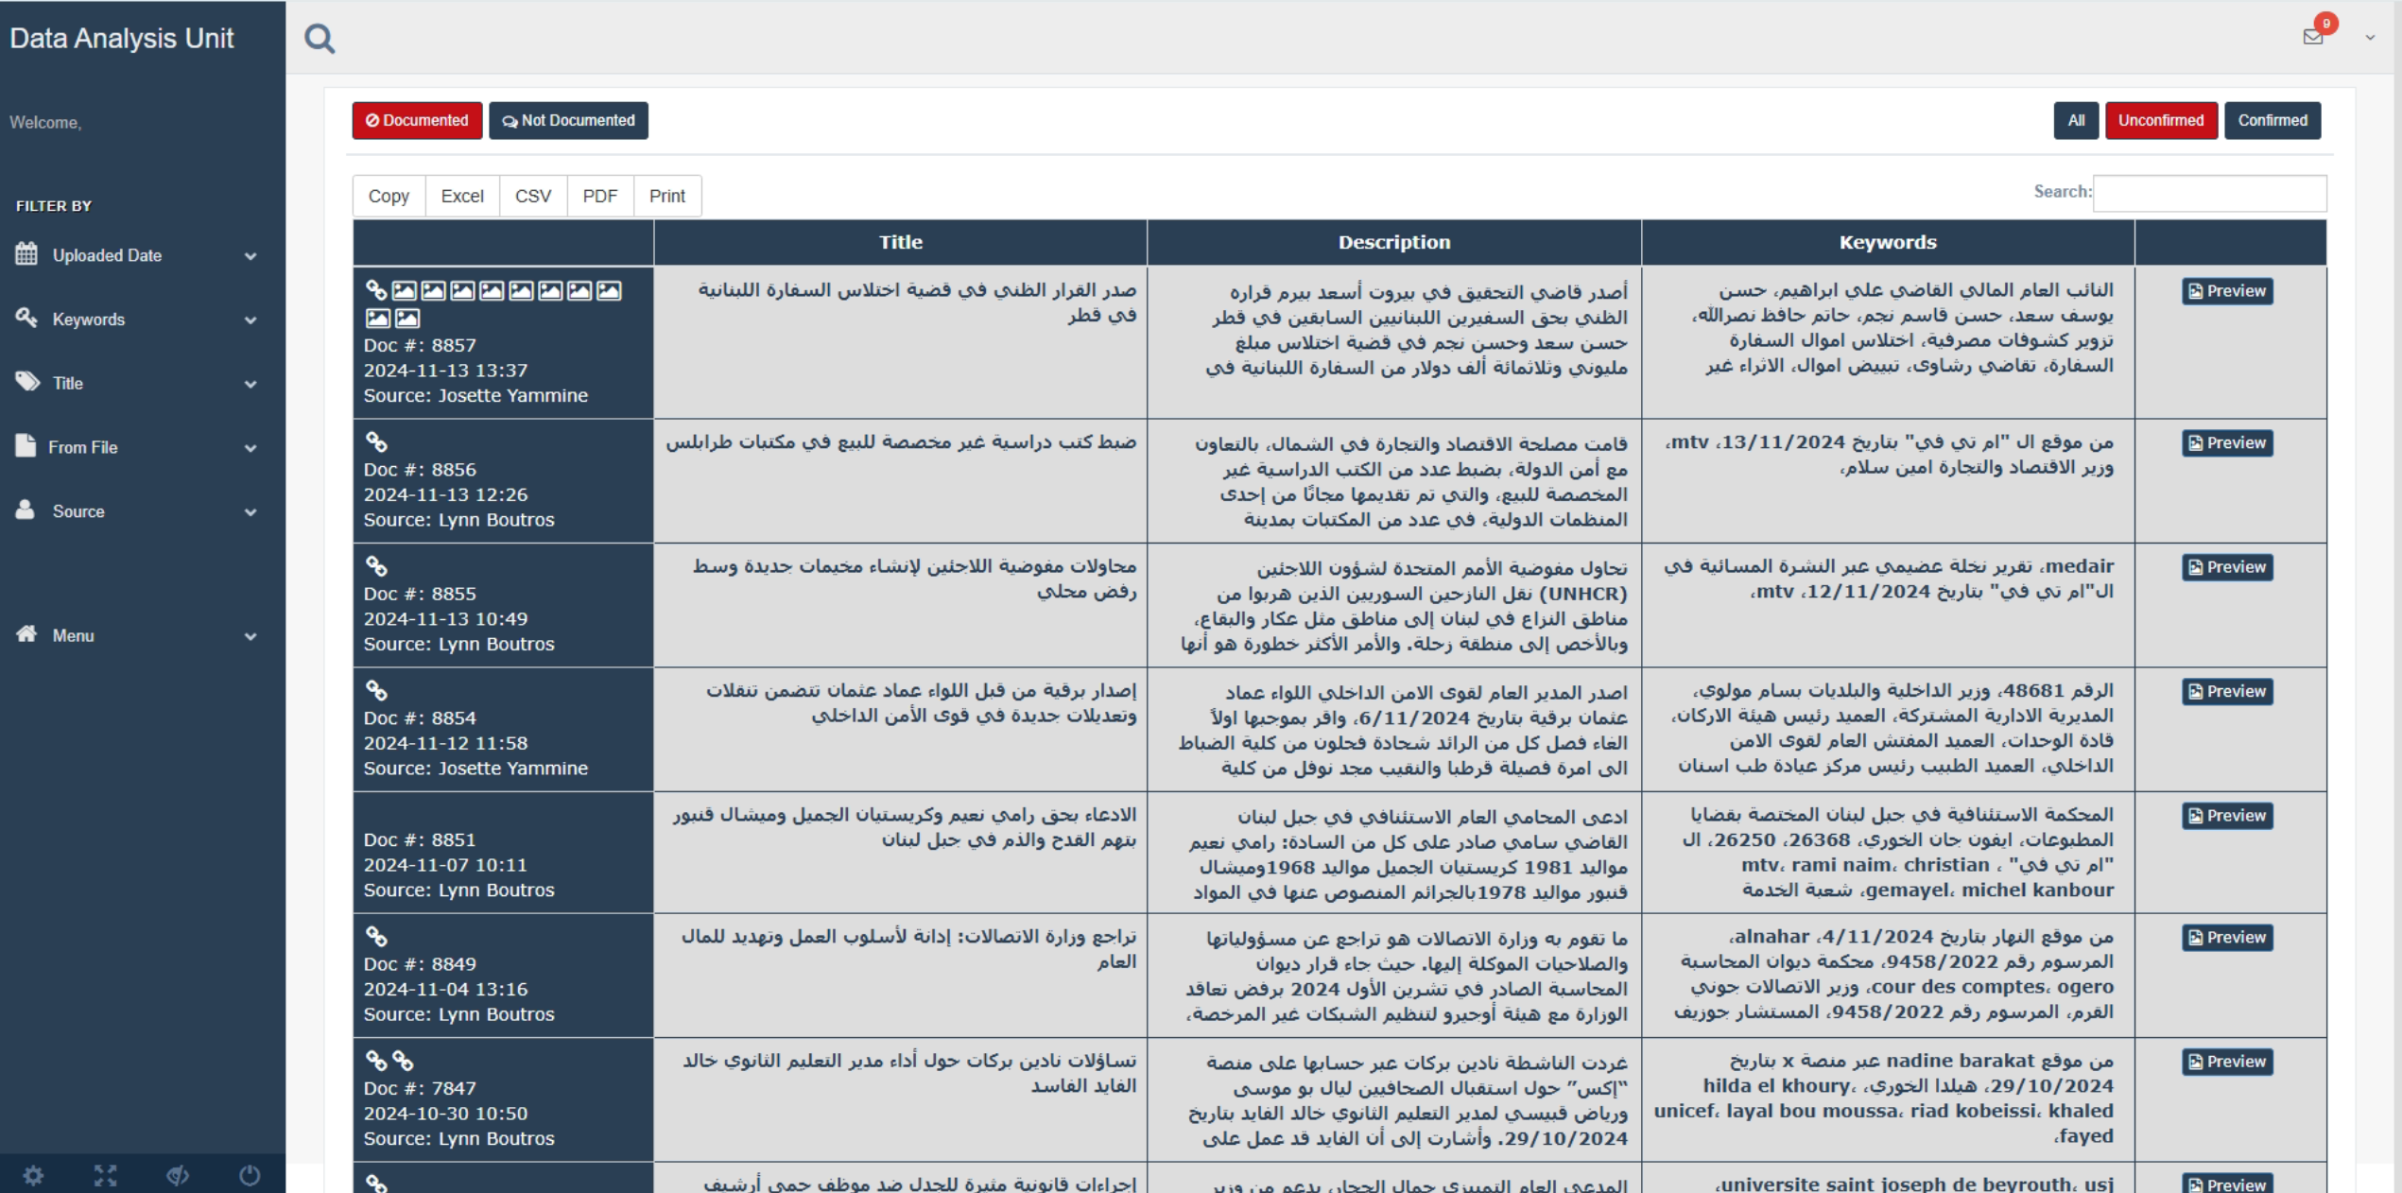2402x1193 pixels.
Task: Click the settings gear in sidebar footer
Action: tap(33, 1175)
